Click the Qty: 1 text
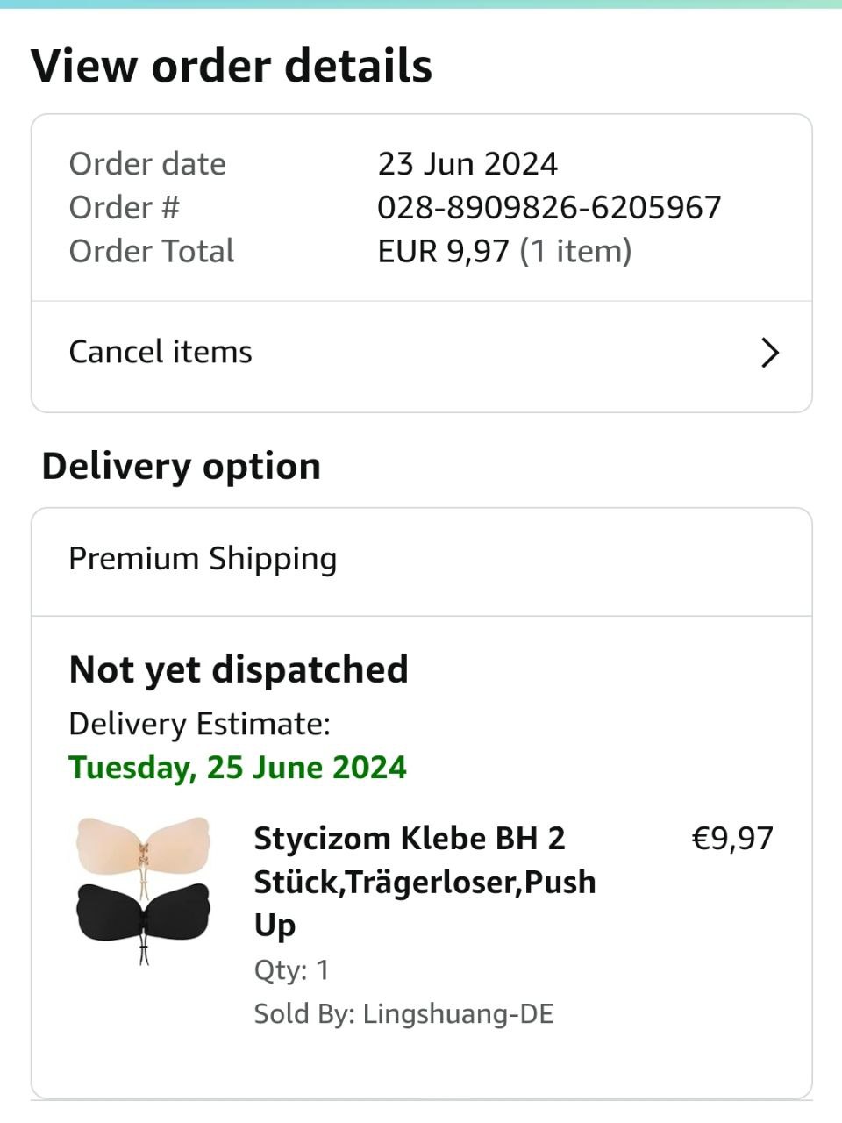842x1123 pixels. pos(291,970)
